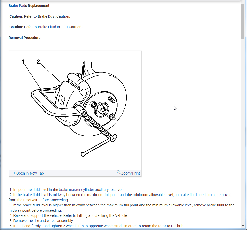Click callout number 2 in the diagram
This screenshot has width=247, height=230.
(38, 62)
